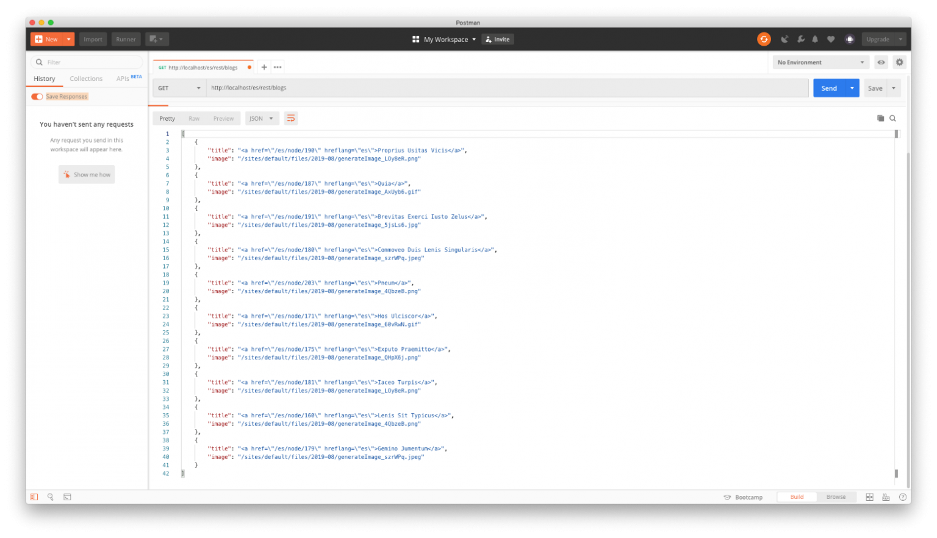Search the response body with magnifier icon
The height and width of the screenshot is (538, 937).
click(x=892, y=118)
